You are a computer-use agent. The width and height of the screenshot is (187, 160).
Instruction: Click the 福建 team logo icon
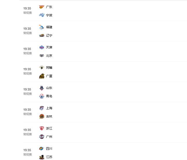(41, 27)
